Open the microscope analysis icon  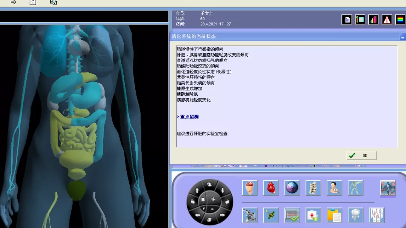coord(250,215)
